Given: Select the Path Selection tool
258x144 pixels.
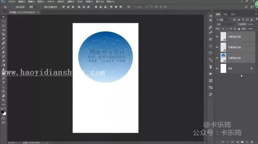Looking at the screenshot, I should coord(3,87).
